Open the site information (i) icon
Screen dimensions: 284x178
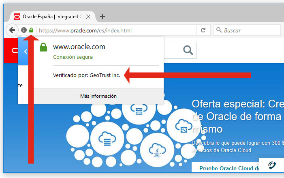[24, 30]
